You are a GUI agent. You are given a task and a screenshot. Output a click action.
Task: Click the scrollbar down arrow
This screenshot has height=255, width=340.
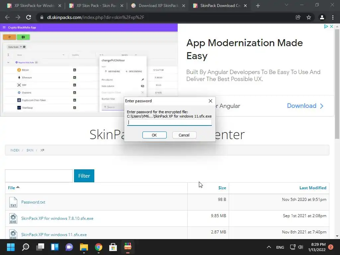(x=337, y=236)
